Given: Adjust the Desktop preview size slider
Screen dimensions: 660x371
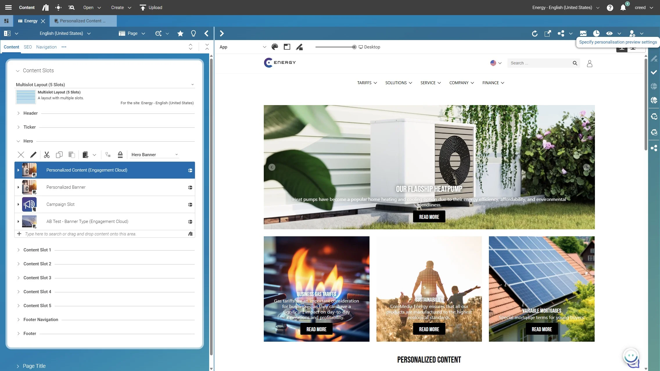Looking at the screenshot, I should (354, 47).
